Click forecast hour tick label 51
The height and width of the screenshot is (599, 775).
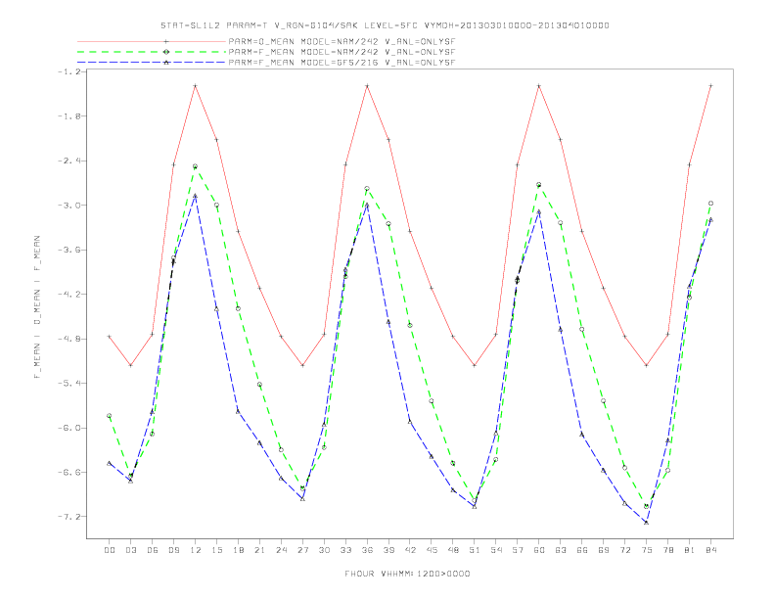pyautogui.click(x=475, y=550)
